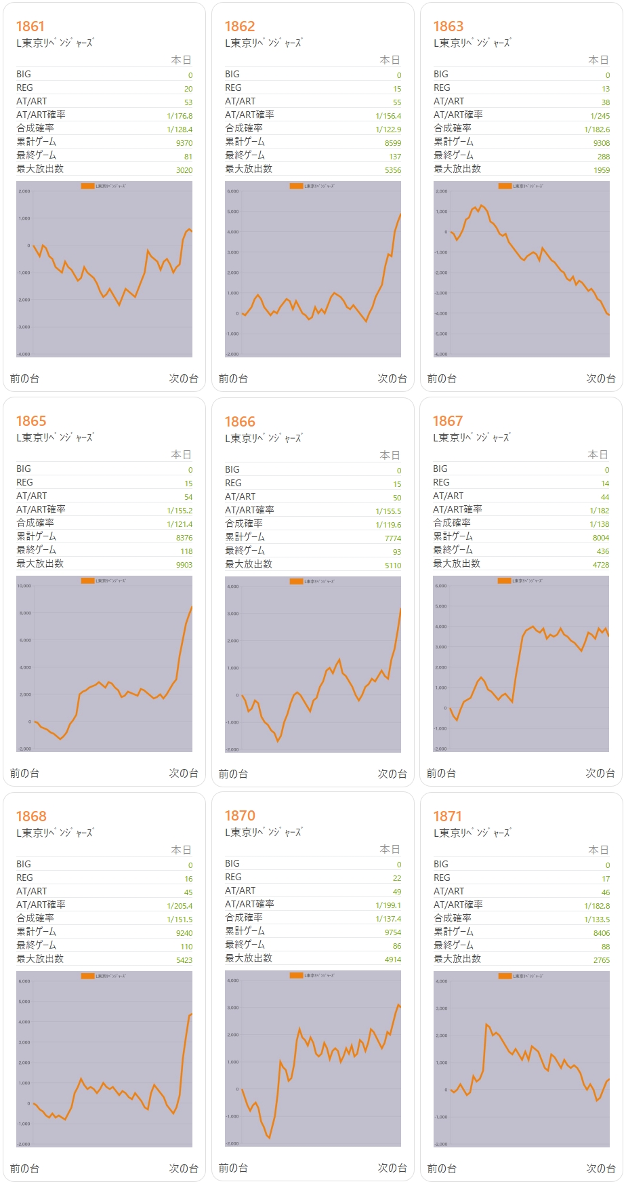Click the 1867 payout graph thumbnail
This screenshot has height=1184, width=626.
coord(521,664)
